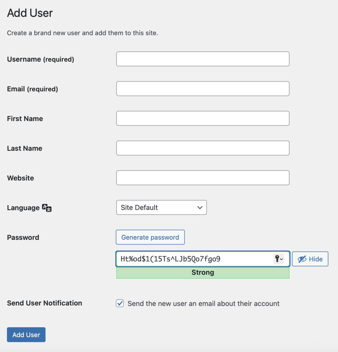This screenshot has height=352, width=338.
Task: Focus the Username input field
Action: (x=203, y=59)
